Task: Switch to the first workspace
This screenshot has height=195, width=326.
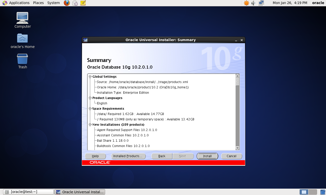Action: (x=304, y=192)
